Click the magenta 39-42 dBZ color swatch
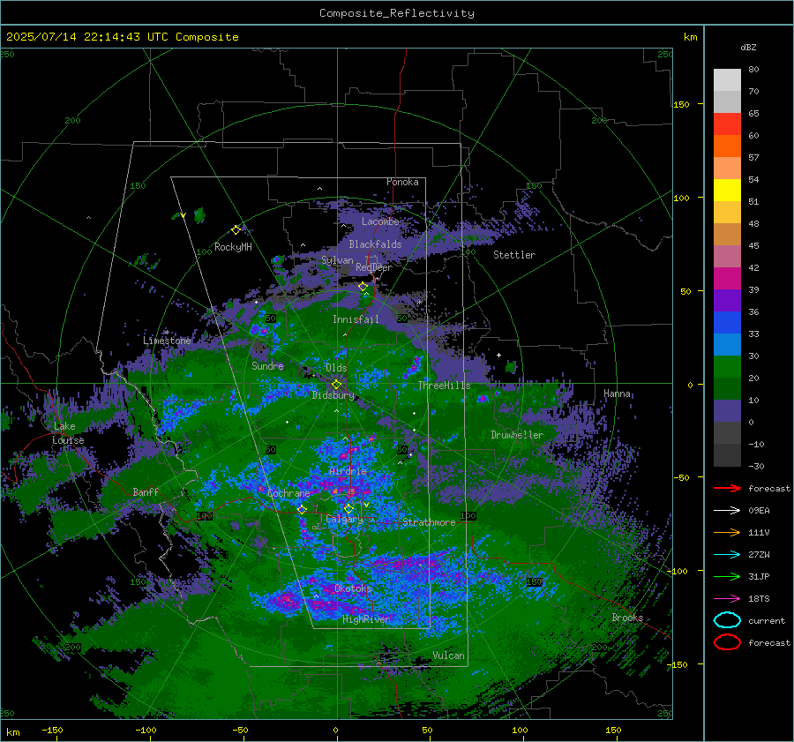The height and width of the screenshot is (742, 794). [x=727, y=279]
